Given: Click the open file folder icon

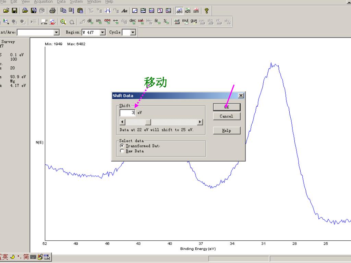Looking at the screenshot, I should [6, 11].
